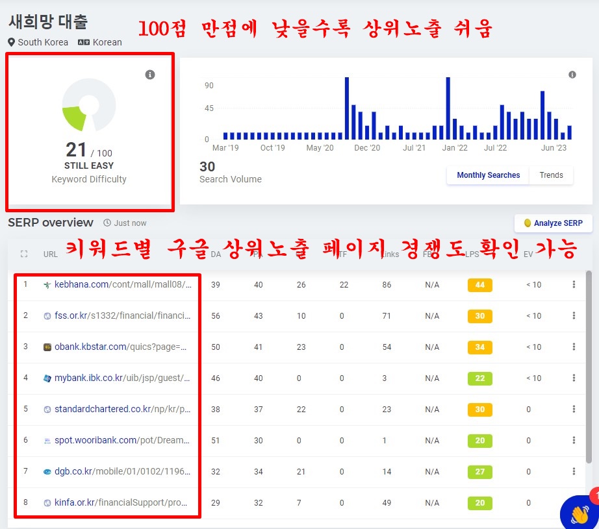Open more options for standardchartered.co.kr row

[x=574, y=409]
